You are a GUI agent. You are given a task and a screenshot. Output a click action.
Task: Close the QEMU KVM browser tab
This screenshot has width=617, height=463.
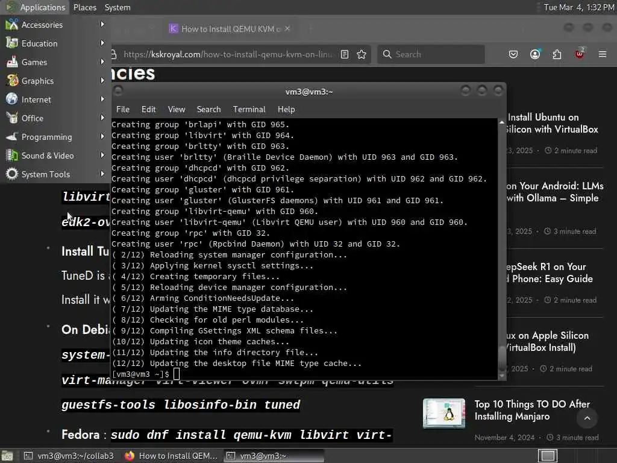pos(287,29)
